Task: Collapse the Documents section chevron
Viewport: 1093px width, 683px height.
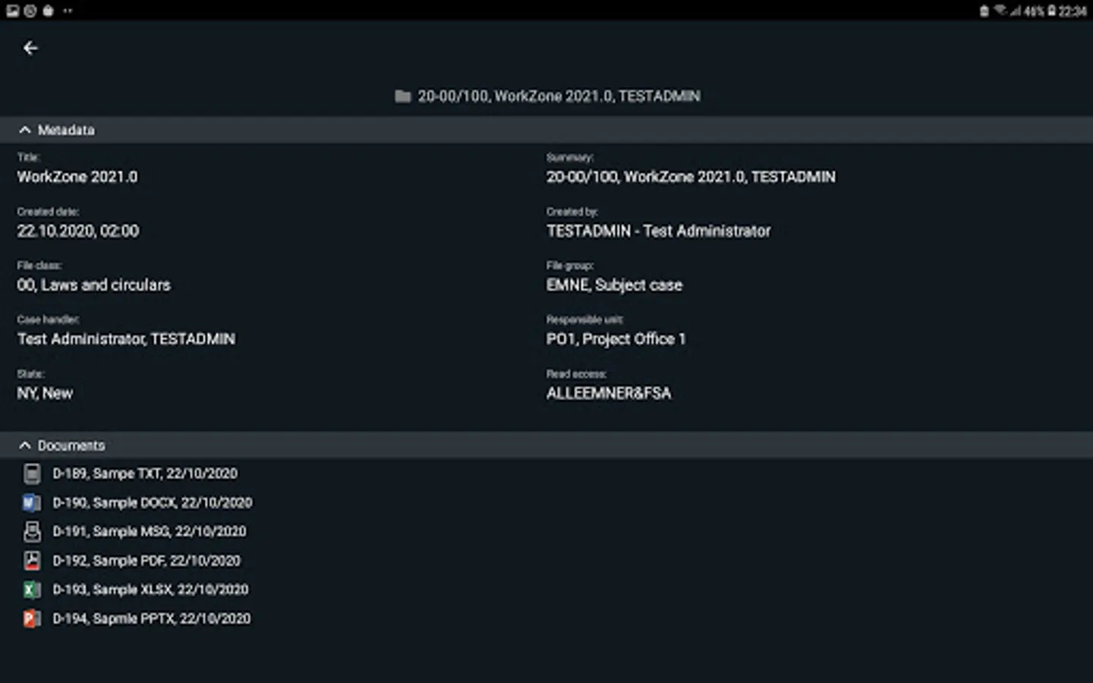Action: point(25,445)
